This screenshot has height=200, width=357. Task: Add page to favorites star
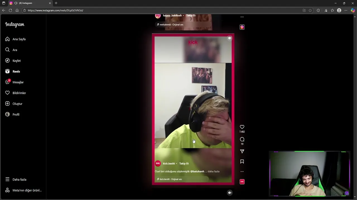click(x=310, y=10)
